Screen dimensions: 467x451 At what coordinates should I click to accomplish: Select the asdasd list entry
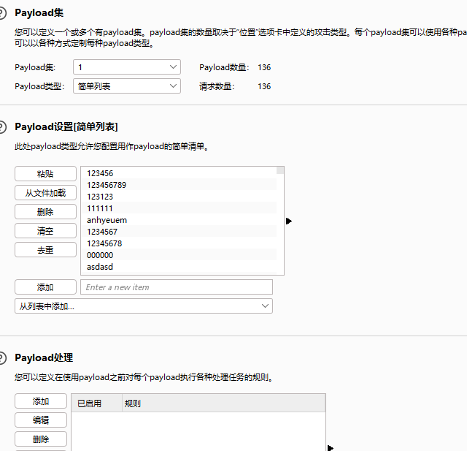point(179,267)
